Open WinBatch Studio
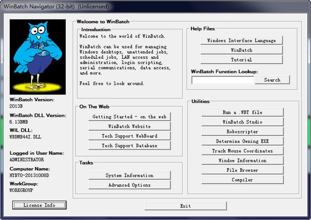The image size is (311, 220). tap(242, 122)
